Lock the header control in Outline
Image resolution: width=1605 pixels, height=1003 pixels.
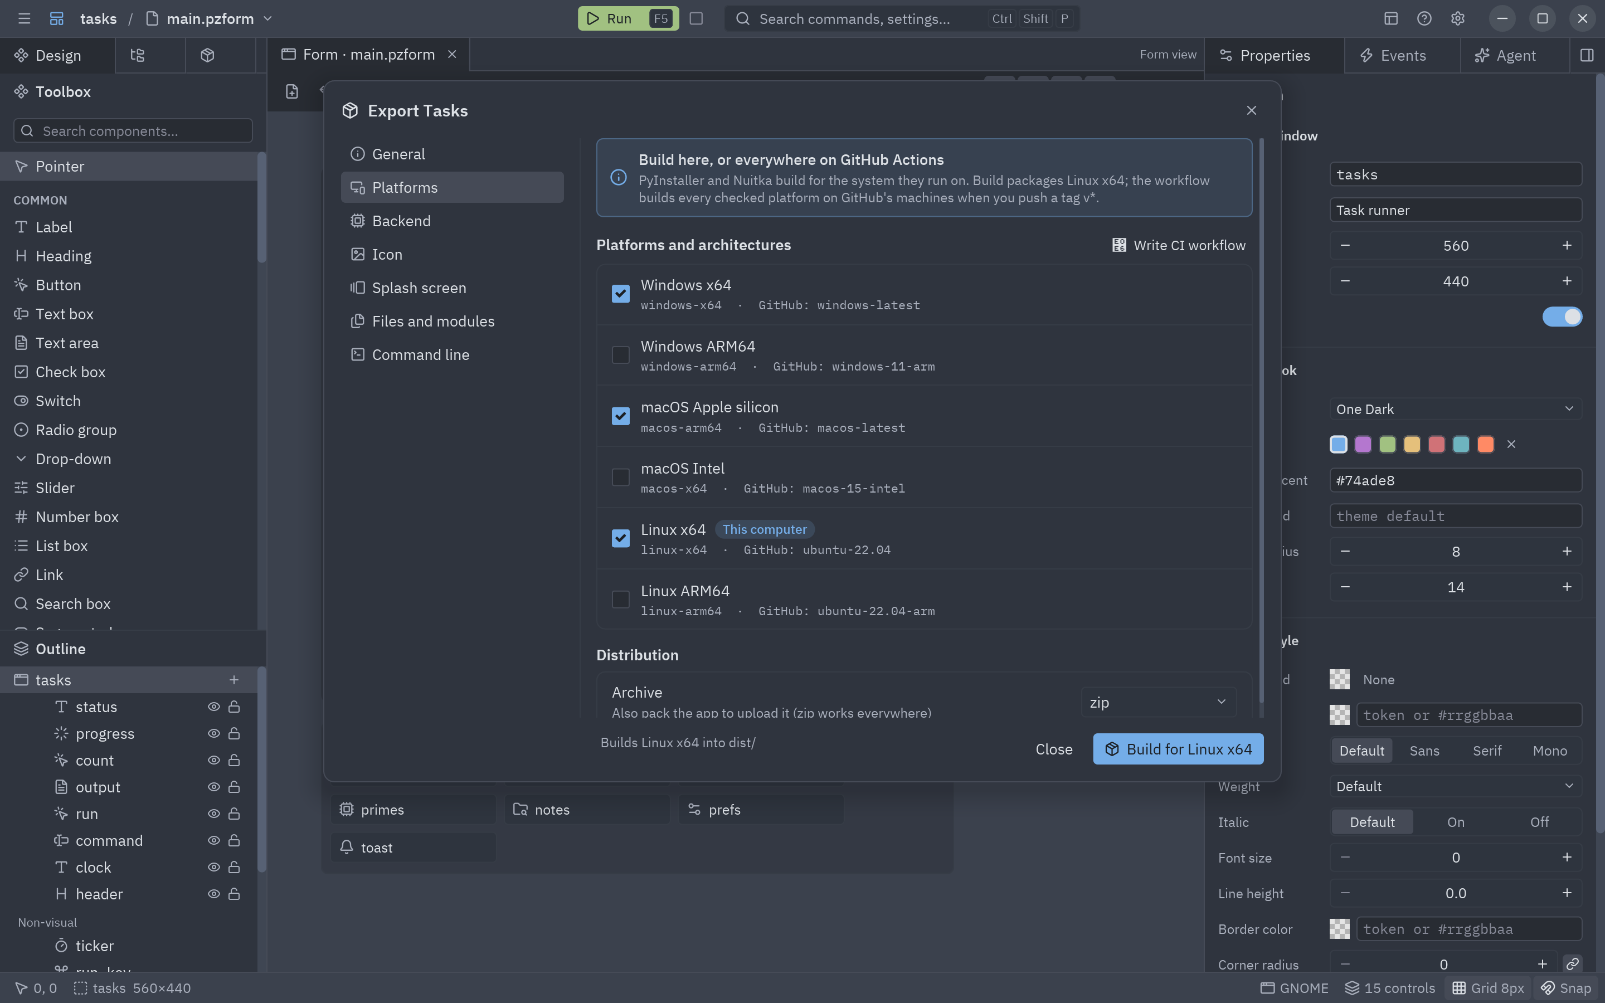point(234,894)
